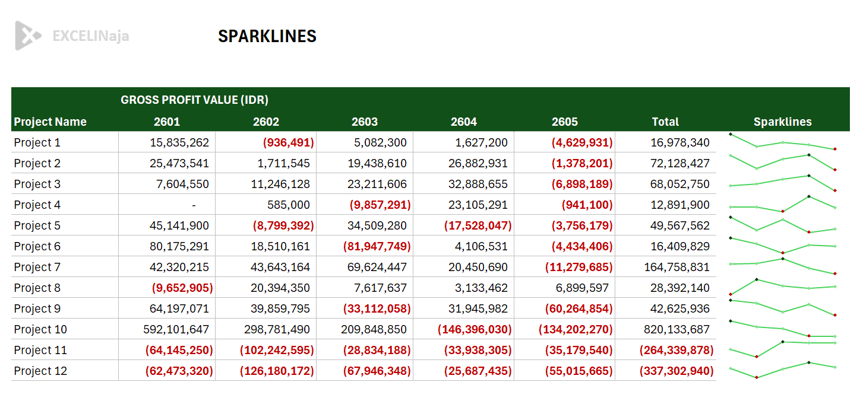Click the Project 8 sparkline chart

(783, 287)
